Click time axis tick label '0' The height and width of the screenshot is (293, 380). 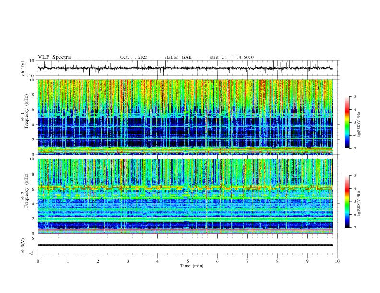(38, 261)
